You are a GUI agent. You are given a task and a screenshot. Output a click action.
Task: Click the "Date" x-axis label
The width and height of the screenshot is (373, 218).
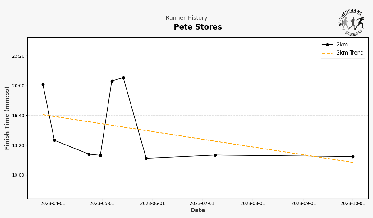[198, 210]
